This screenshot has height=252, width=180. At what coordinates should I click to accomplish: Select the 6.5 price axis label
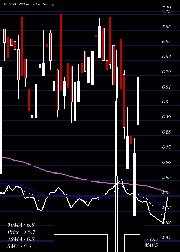[x=165, y=102]
